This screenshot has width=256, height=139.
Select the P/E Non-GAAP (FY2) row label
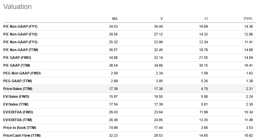pyautogui.click(x=20, y=34)
